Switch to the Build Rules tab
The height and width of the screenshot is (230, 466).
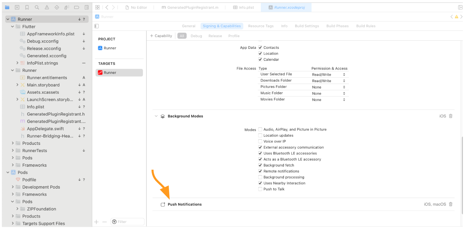tap(366, 26)
